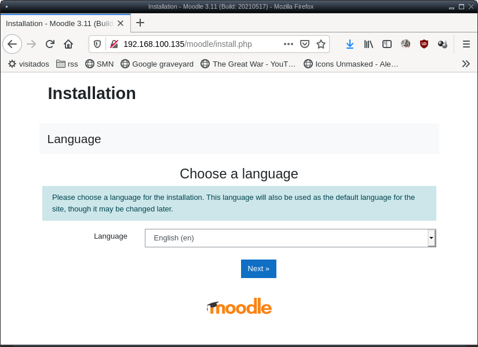478x347 pixels.
Task: Open the Library bookshelf icon
Action: [x=368, y=44]
